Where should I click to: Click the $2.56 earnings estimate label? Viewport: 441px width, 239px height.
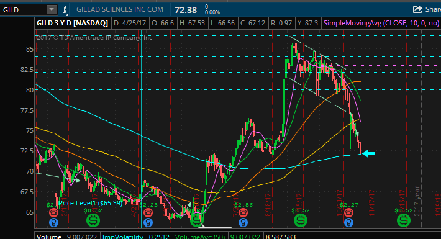243,205
